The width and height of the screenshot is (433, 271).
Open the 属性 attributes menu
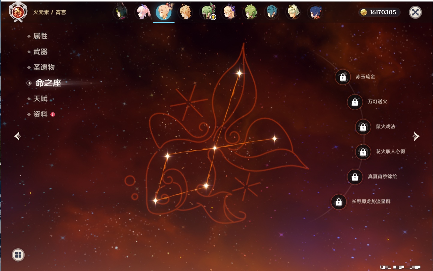[x=40, y=36]
